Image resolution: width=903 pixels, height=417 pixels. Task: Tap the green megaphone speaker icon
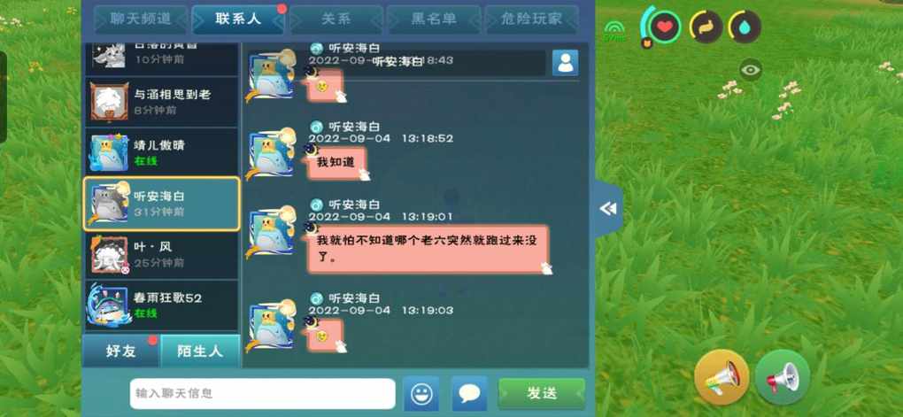pos(782,377)
